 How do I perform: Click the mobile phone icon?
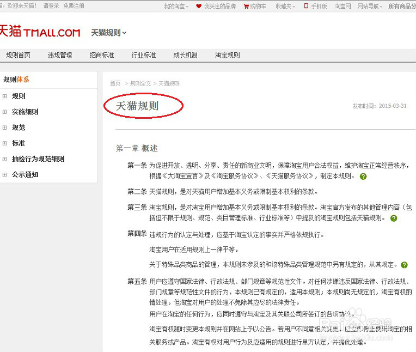point(306,6)
